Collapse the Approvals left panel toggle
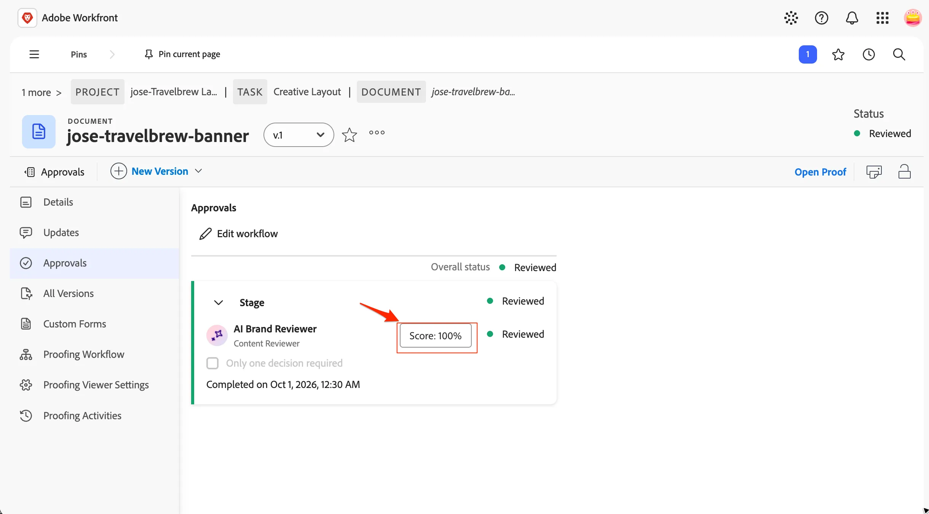Viewport: 929px width, 514px height. click(x=30, y=172)
